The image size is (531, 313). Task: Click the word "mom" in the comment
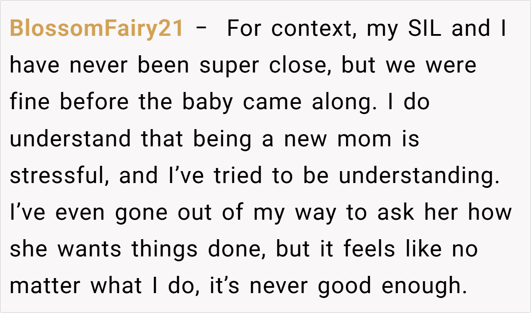pyautogui.click(x=365, y=139)
